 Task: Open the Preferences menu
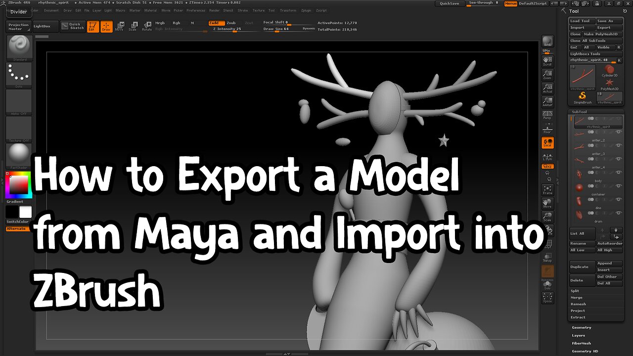(196, 10)
